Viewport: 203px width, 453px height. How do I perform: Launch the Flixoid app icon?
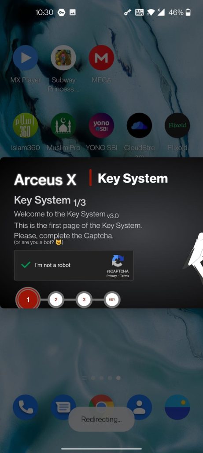[177, 125]
